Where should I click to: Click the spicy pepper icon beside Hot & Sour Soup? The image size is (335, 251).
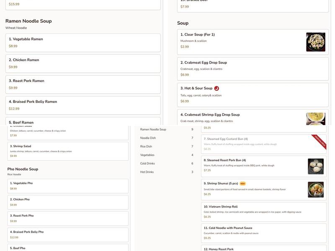216,88
